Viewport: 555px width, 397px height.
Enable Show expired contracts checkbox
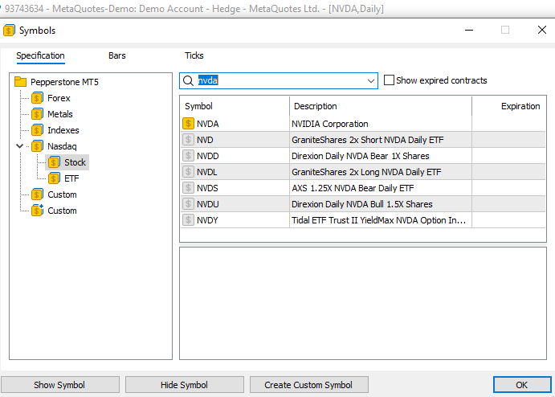pos(389,80)
